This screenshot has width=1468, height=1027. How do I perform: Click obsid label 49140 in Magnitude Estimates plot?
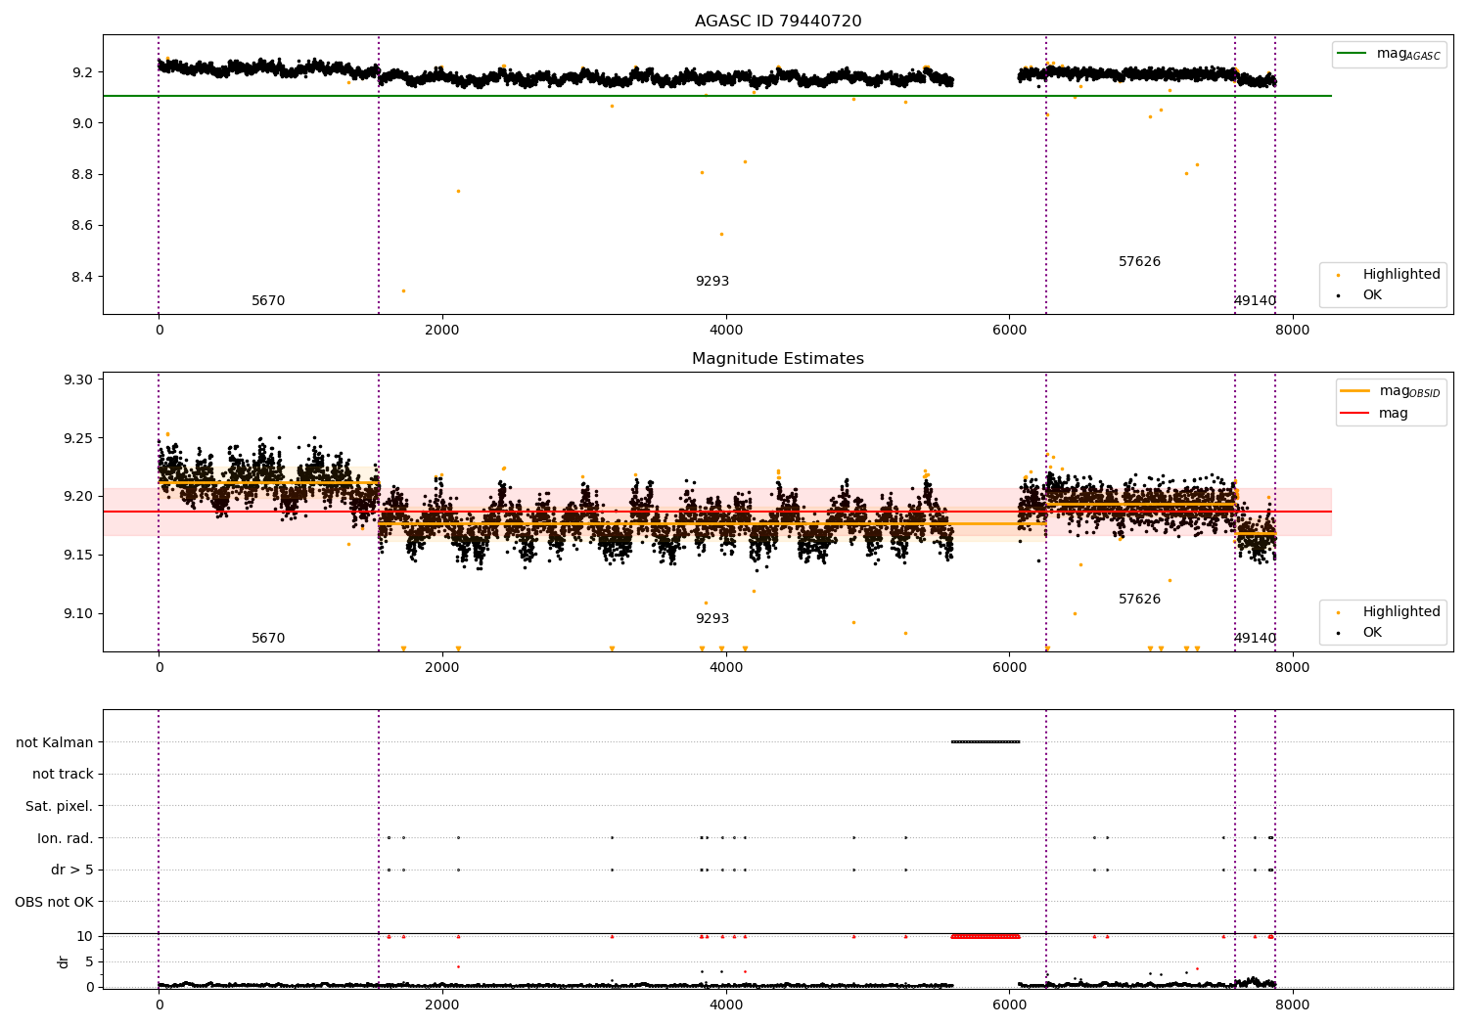1256,639
